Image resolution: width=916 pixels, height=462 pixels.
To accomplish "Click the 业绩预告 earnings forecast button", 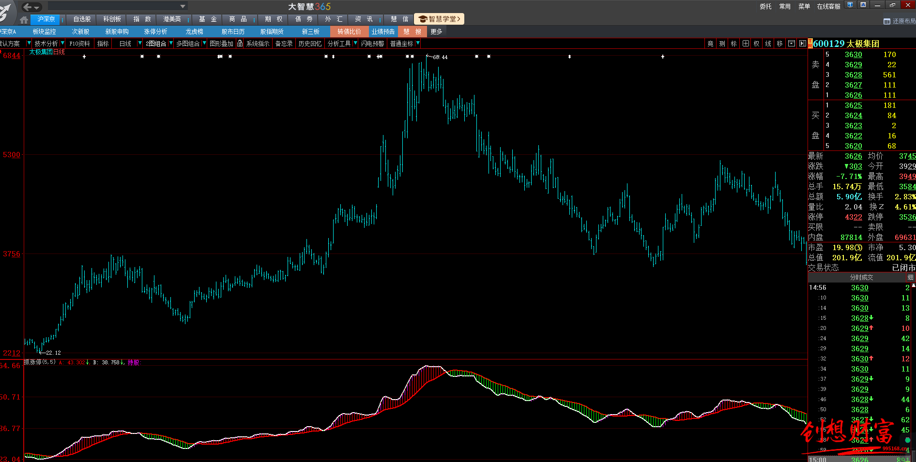I will (383, 31).
